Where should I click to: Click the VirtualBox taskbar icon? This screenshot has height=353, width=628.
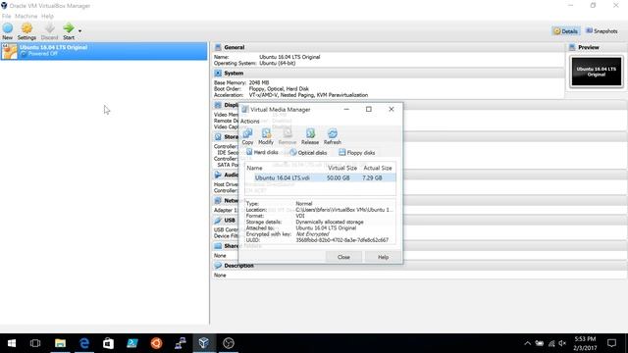coord(204,343)
